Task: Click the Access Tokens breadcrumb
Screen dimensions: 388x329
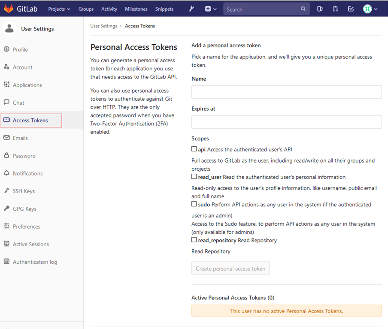Action: [140, 26]
